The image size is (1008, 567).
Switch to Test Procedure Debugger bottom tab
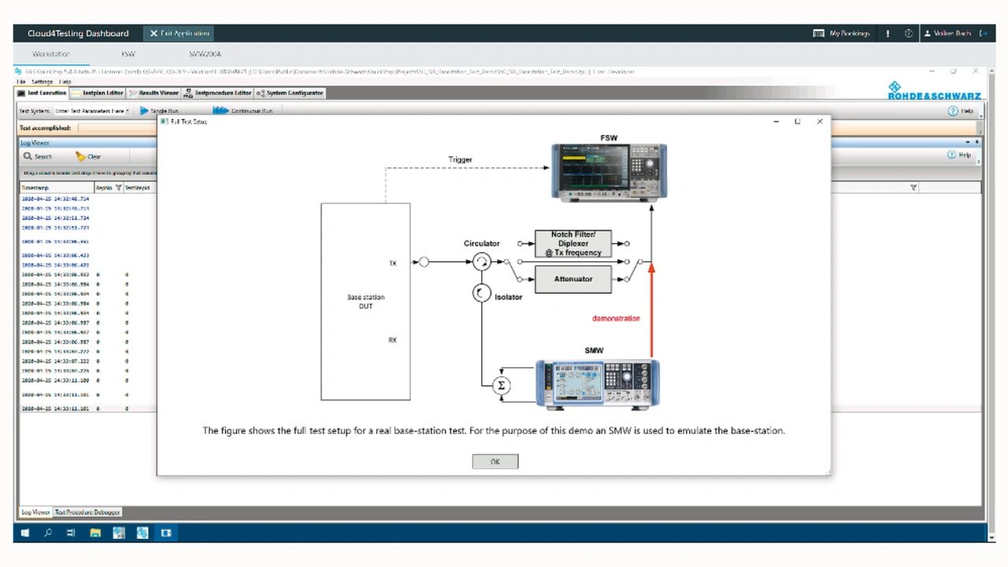tap(87, 512)
